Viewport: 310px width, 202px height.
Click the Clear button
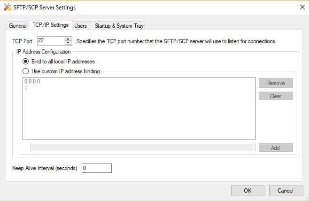276,96
